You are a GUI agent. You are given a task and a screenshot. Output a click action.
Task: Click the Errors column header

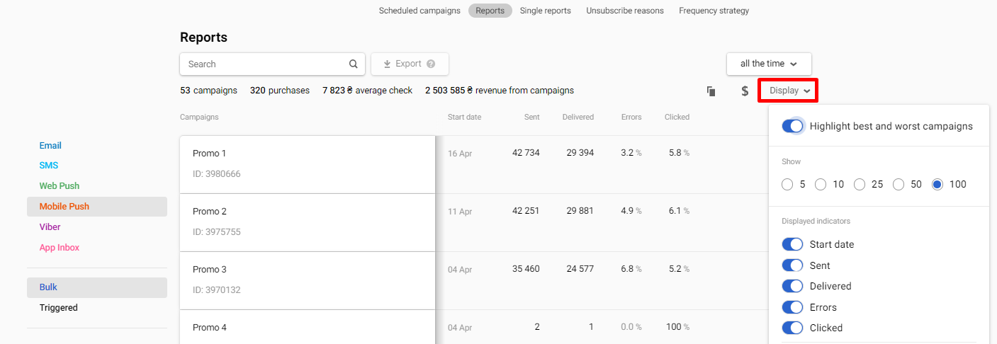pyautogui.click(x=631, y=117)
